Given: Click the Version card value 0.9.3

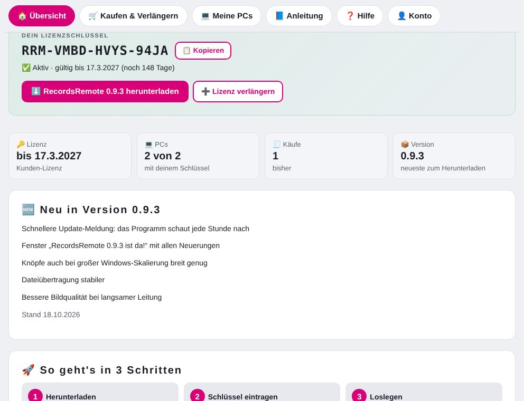Looking at the screenshot, I should tap(412, 156).
